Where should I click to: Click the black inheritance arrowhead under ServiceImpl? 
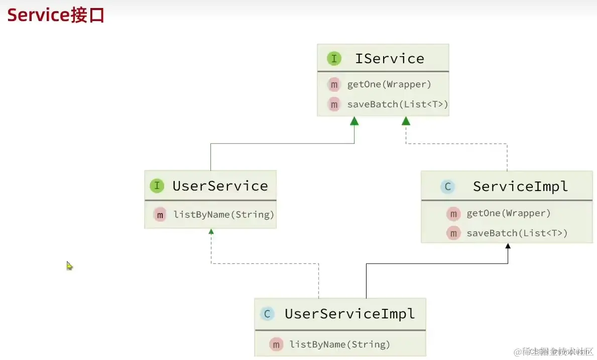(508, 246)
